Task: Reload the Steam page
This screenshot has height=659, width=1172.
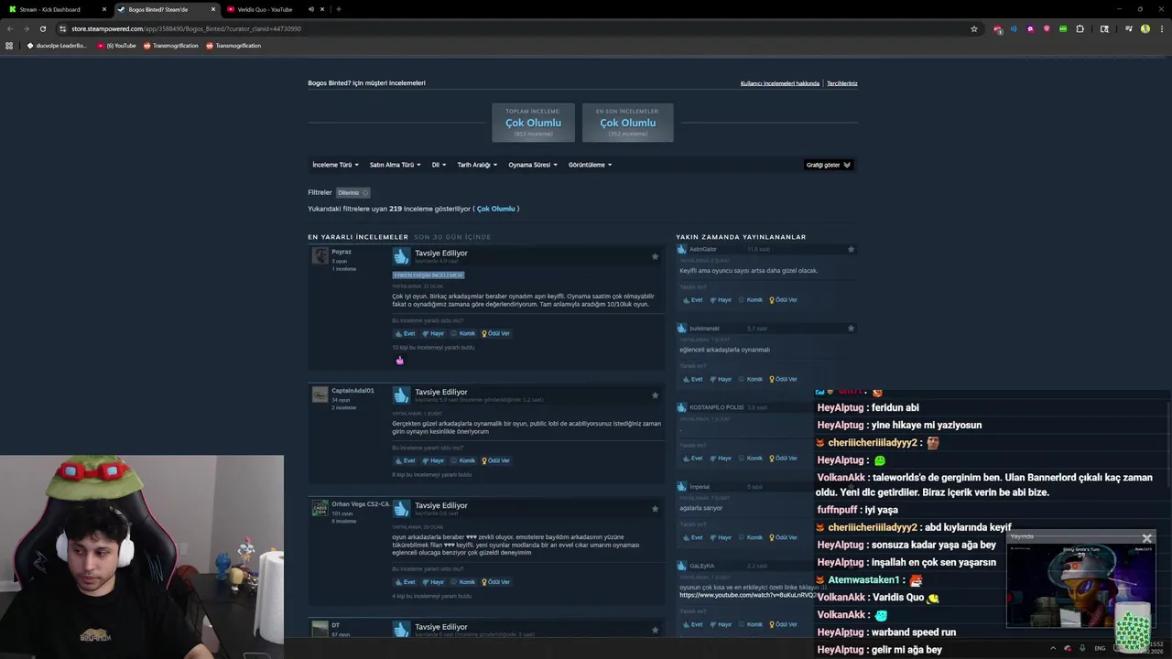Action: coord(43,28)
